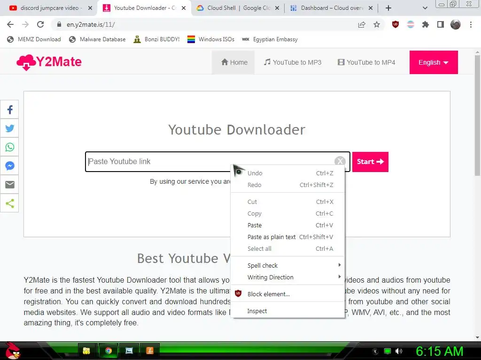Image resolution: width=481 pixels, height=360 pixels.
Task: Open the Chrome three-dot menu
Action: (471, 24)
